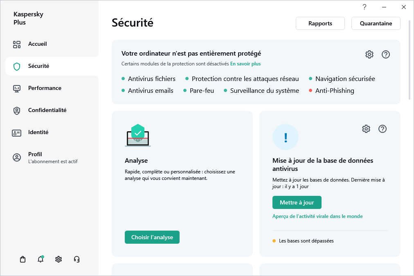Click the exclamation warning icon on the update card

pos(286,137)
